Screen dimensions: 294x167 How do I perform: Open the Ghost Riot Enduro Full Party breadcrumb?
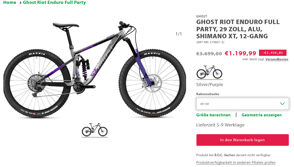54,3
